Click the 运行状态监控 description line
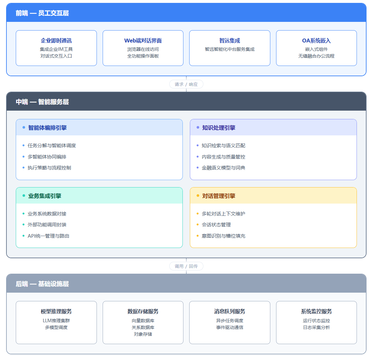The width and height of the screenshot is (372, 356). 316,321
